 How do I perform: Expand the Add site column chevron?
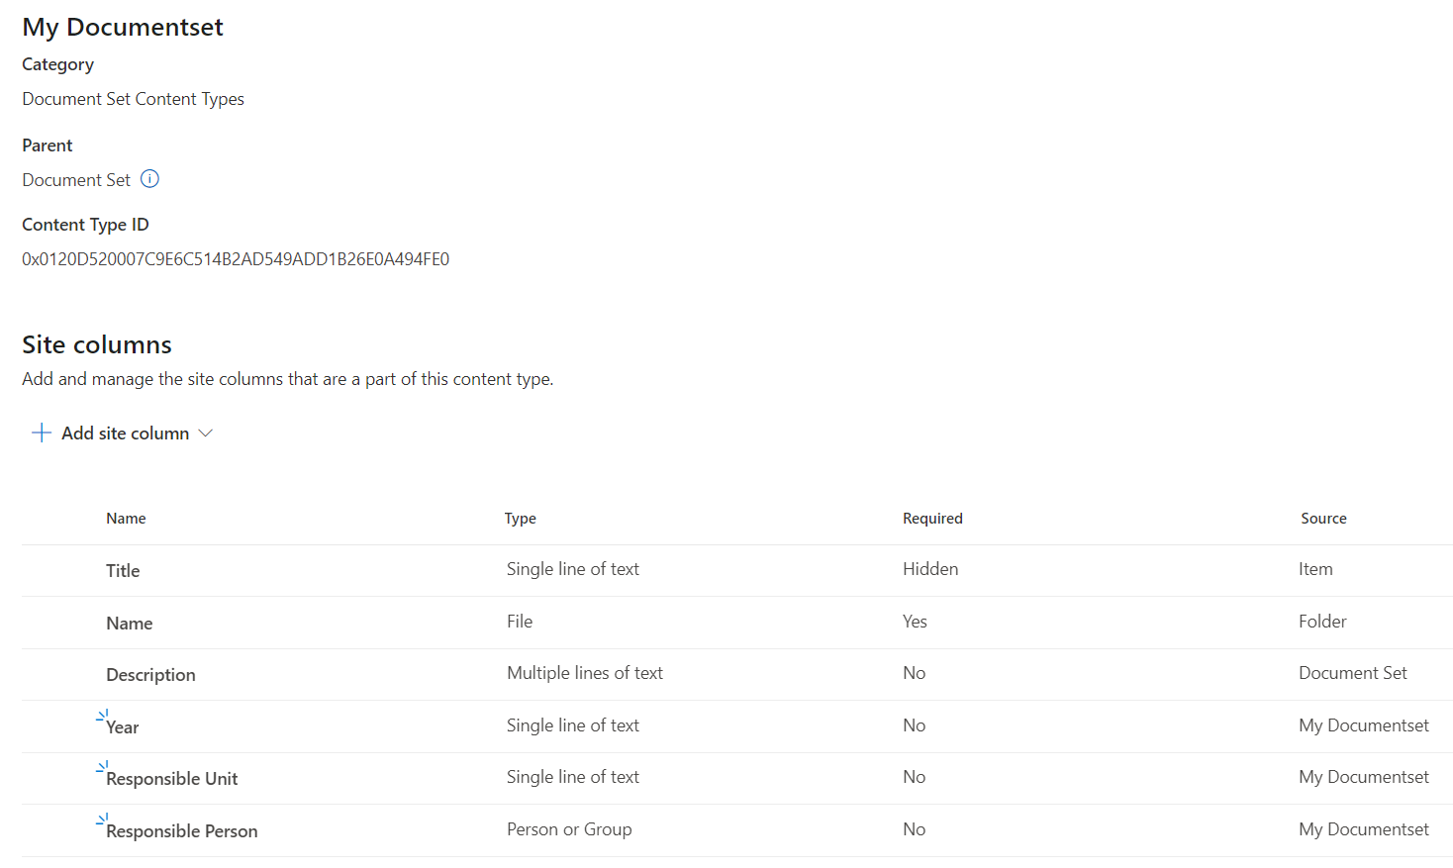pyautogui.click(x=206, y=433)
